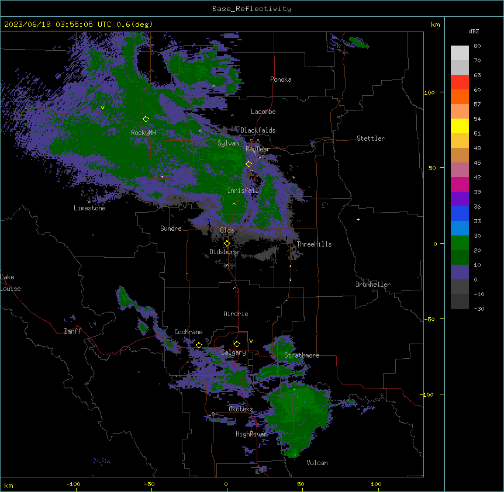Click the Base_Reflectivity title text
Viewport: 504px width, 492px height.
[252, 9]
